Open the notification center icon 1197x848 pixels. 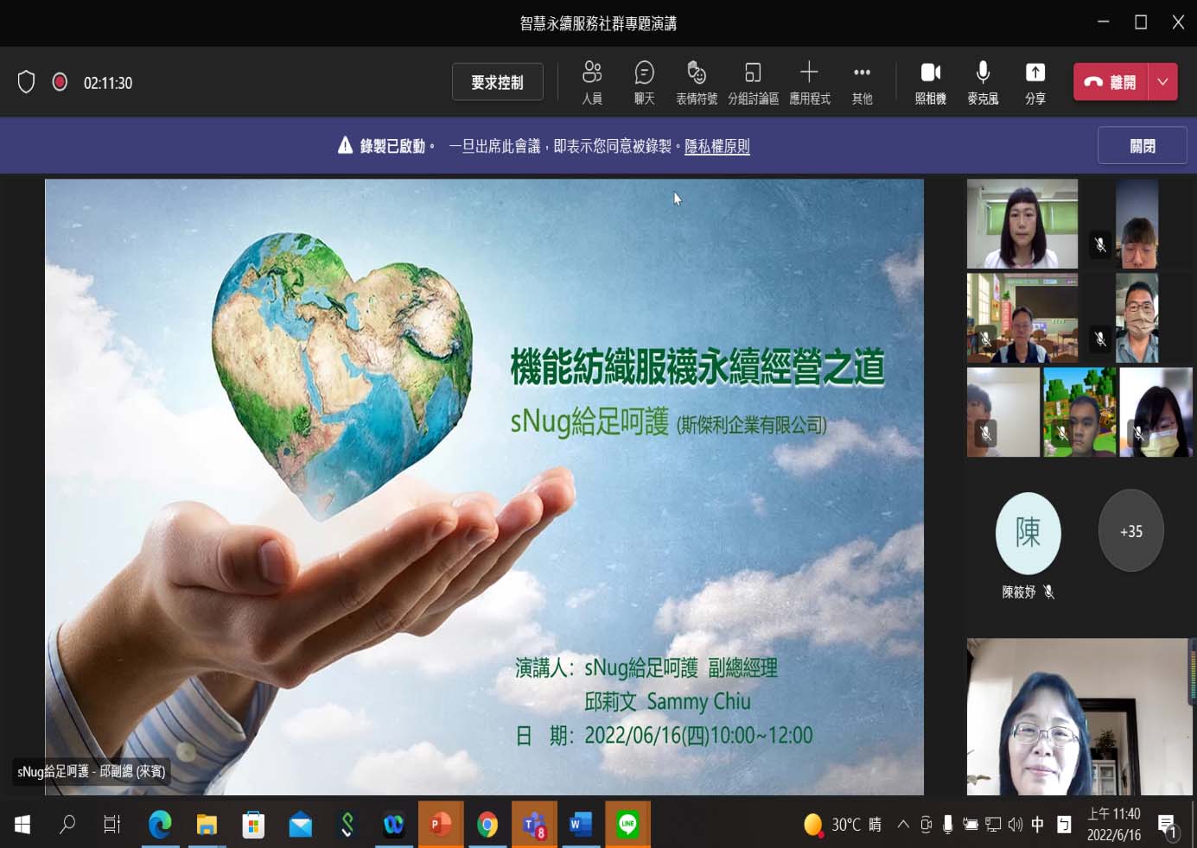pos(1168,826)
